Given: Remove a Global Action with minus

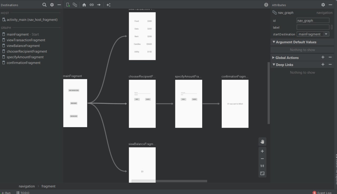Looking at the screenshot, I should pyautogui.click(x=330, y=57).
